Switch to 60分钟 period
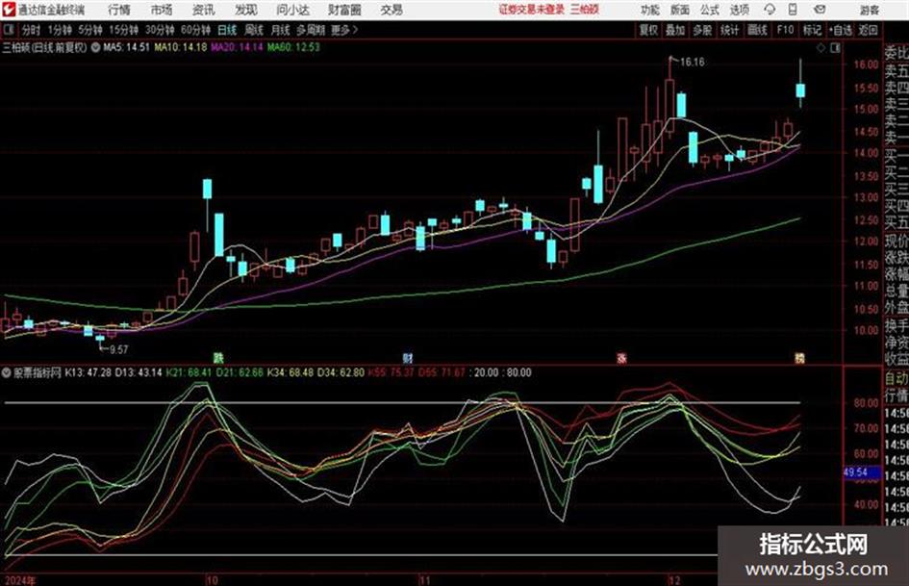 [x=196, y=30]
